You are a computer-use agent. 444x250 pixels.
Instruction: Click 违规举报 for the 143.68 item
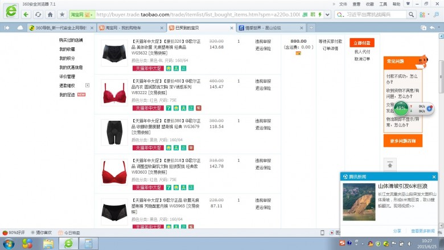coord(263,42)
